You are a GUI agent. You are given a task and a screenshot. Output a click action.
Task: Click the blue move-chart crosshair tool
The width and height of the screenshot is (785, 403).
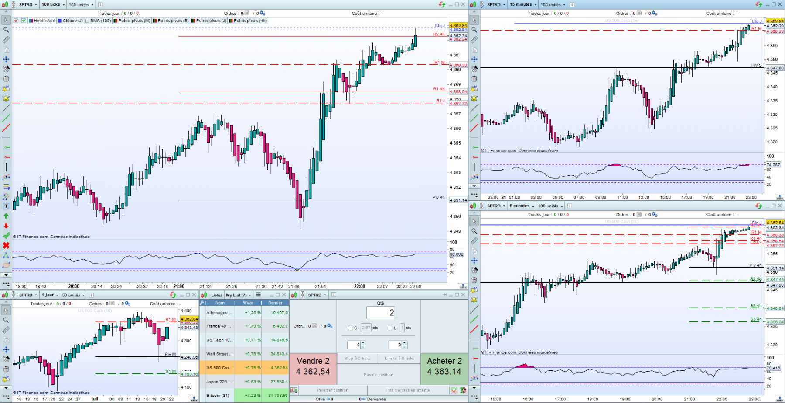point(6,59)
